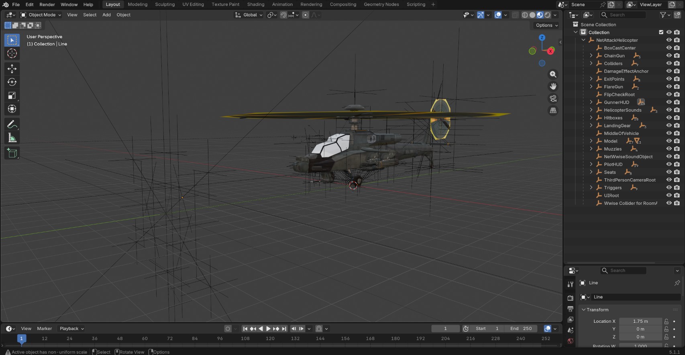Expand LandingGear tree item
Viewport: 685px width, 355px height.
point(591,126)
